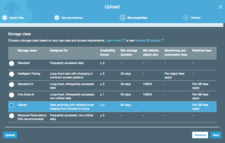
Task: Click 128KB cell in Standard-IA row
Action: coord(147,84)
